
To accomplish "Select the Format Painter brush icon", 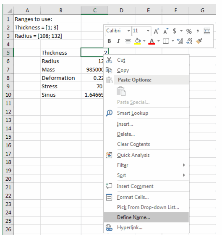I will [x=199, y=41].
